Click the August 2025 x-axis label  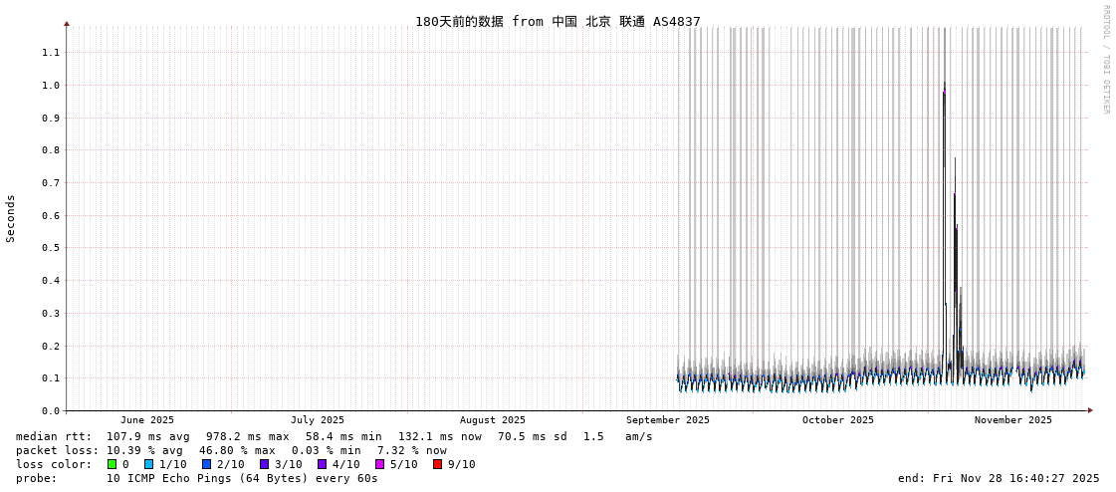pos(493,420)
